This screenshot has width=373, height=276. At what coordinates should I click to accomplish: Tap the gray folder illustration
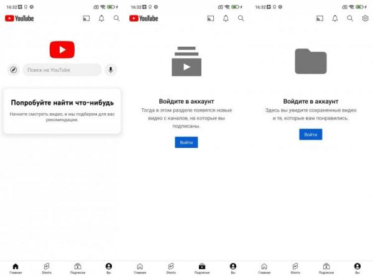tap(311, 61)
